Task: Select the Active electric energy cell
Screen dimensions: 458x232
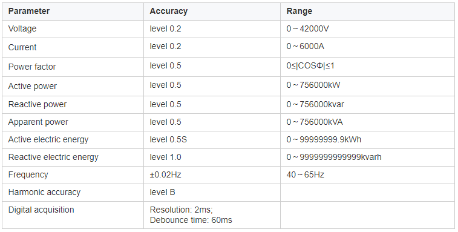Action: pyautogui.click(x=73, y=140)
